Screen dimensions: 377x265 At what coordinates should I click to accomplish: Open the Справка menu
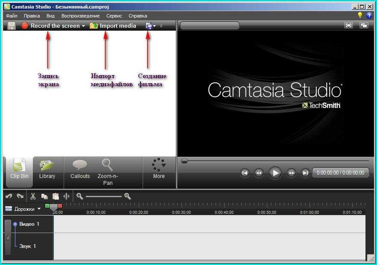(137, 16)
